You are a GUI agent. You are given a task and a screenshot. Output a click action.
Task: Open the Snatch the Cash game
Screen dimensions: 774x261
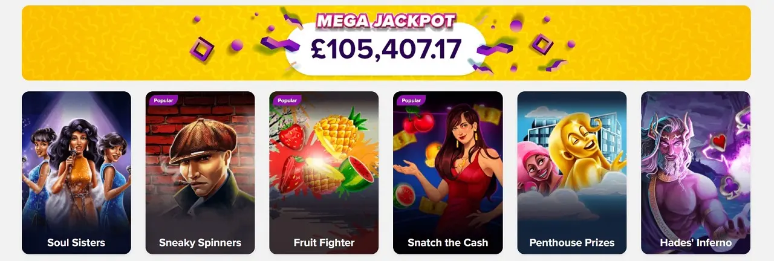pyautogui.click(x=448, y=172)
